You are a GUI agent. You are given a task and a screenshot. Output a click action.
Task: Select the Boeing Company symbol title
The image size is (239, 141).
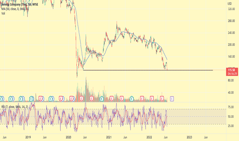[x=20, y=5]
